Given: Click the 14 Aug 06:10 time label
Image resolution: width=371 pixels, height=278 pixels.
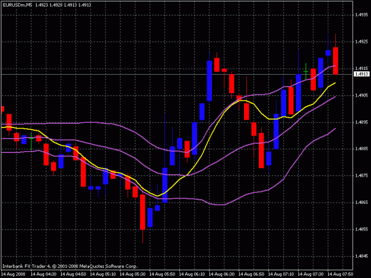Looking at the screenshot, I should pos(192,274).
